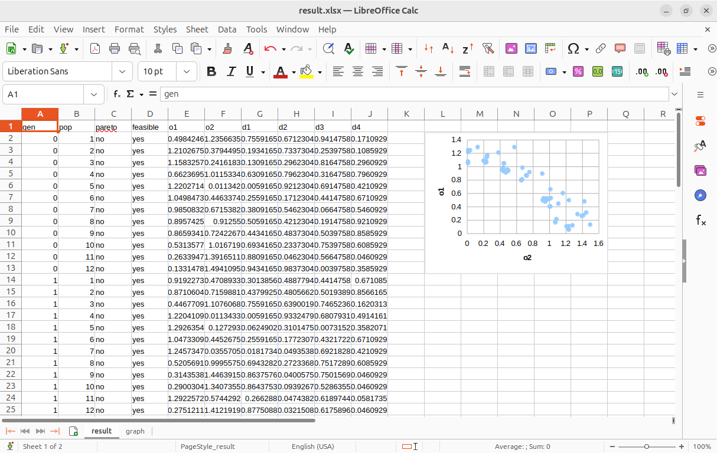Expand the font name dropdown

[x=122, y=71]
